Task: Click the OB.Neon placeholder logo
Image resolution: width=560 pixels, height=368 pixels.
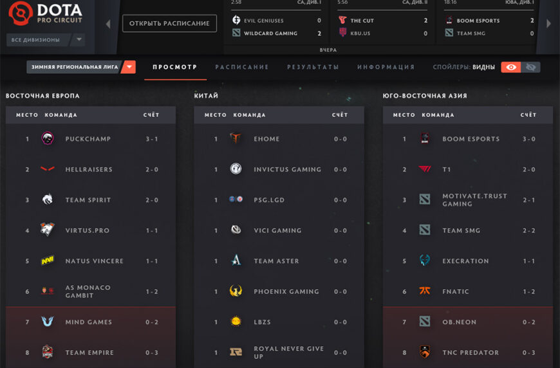Action: click(x=424, y=322)
